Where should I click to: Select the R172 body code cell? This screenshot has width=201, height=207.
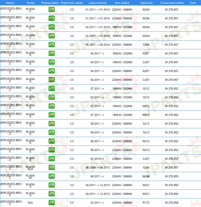click(x=146, y=203)
